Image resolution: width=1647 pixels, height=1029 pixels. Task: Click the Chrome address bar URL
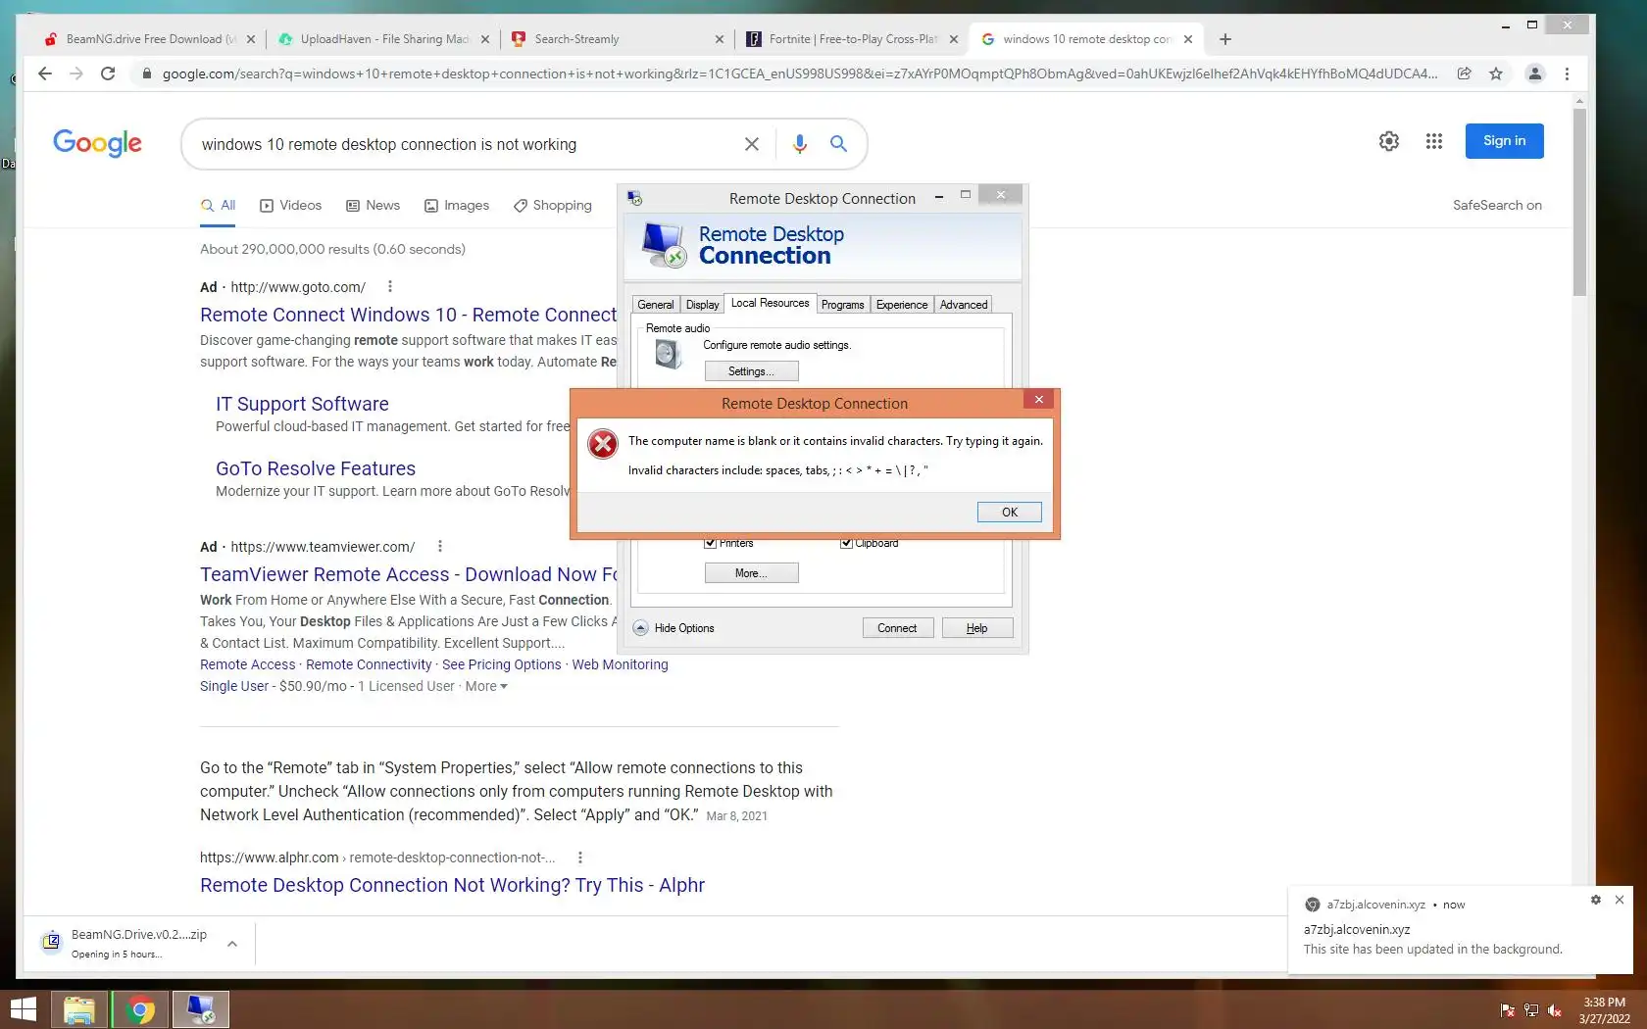click(799, 73)
